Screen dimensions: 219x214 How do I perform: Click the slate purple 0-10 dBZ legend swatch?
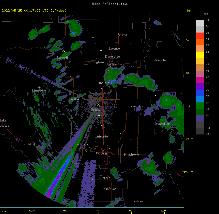[x=200, y=118]
